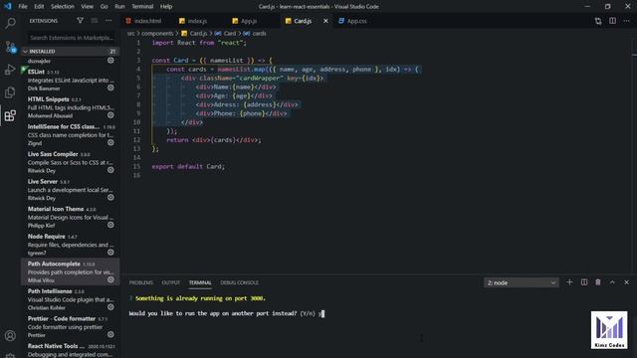Open the Accounts menu icon

pyautogui.click(x=10, y=336)
